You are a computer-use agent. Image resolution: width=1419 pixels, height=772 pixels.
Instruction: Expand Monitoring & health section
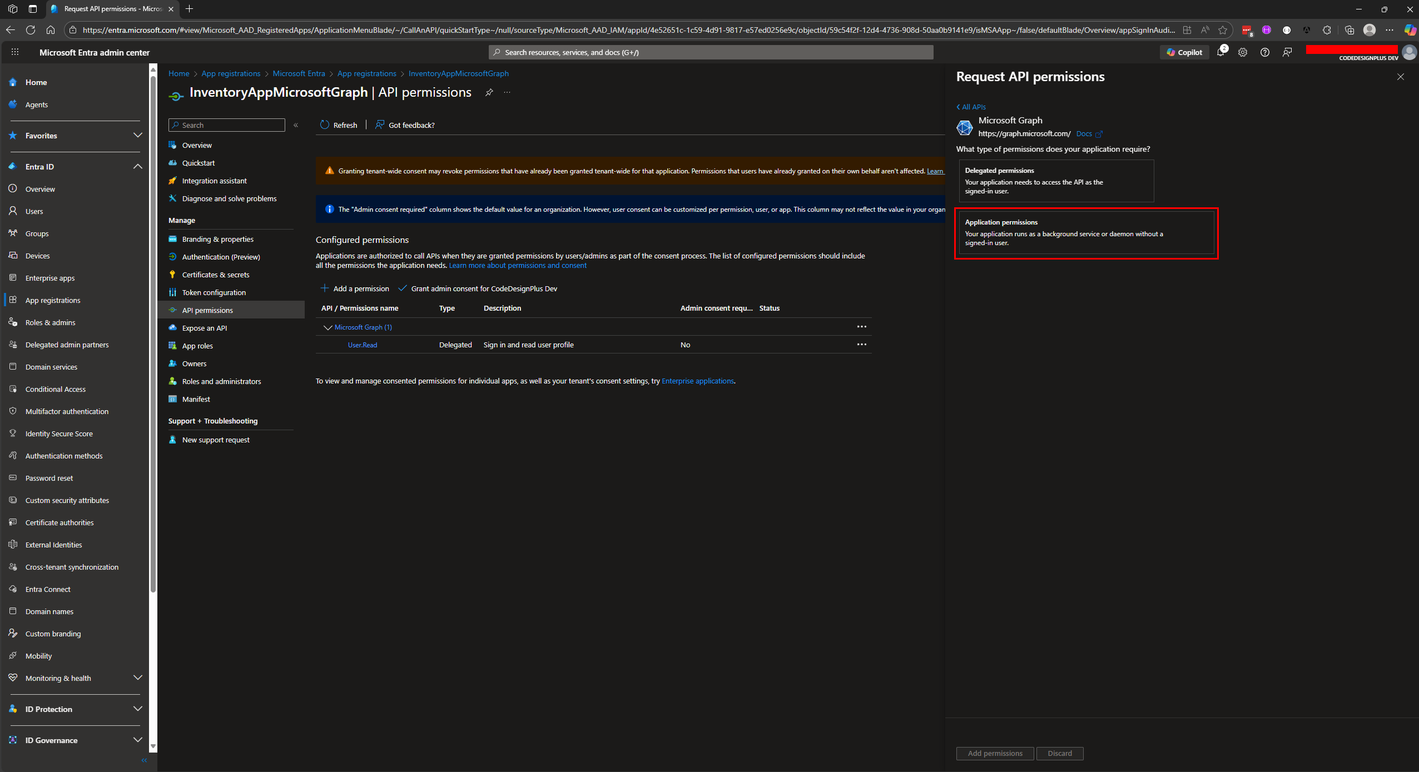click(137, 678)
